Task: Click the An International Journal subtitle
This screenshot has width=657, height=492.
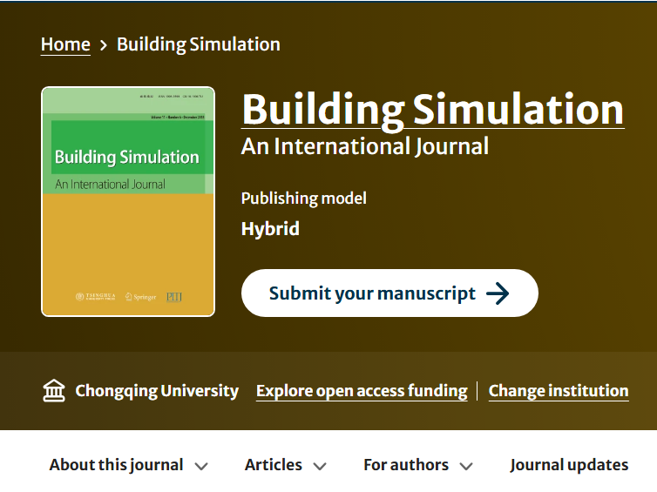Action: pos(365,146)
